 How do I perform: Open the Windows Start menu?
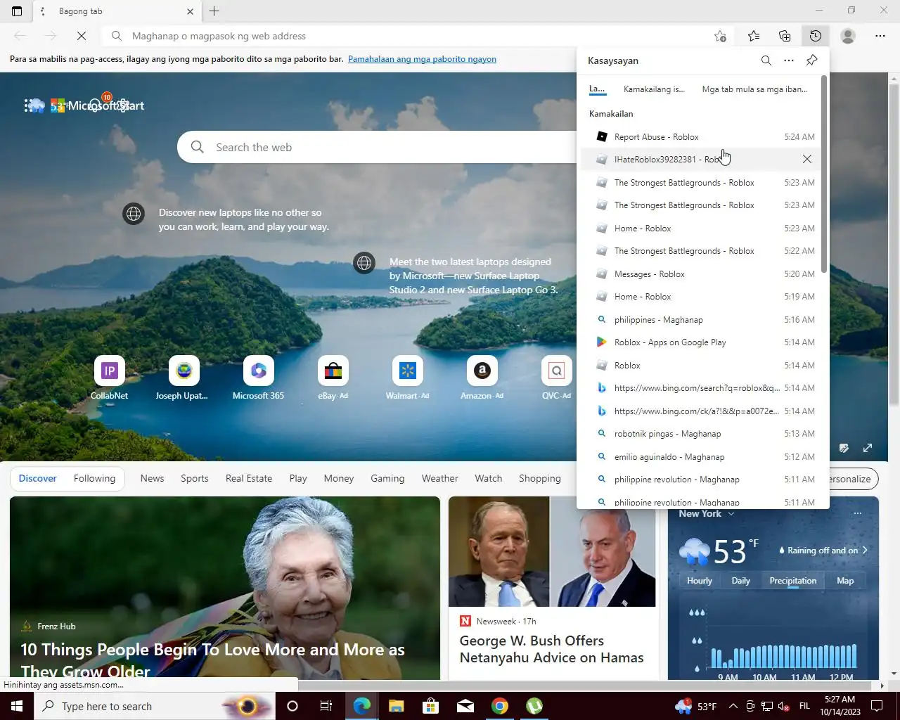pos(17,706)
